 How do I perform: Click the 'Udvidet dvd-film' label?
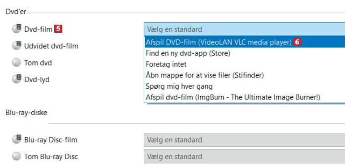[x=51, y=46]
